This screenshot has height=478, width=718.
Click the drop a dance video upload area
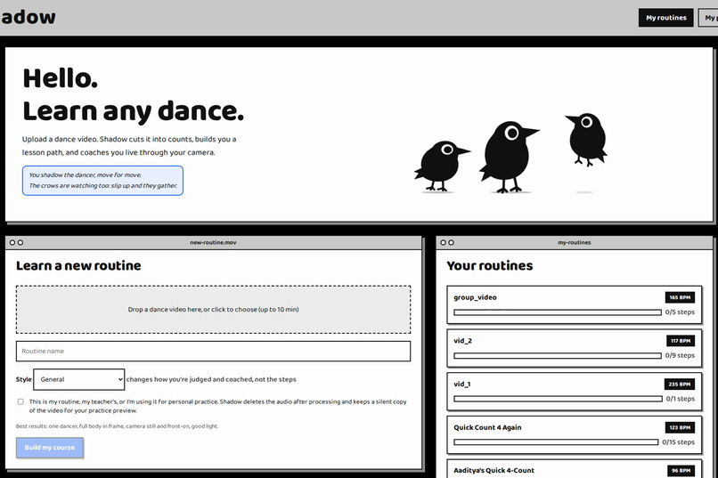[214, 309]
